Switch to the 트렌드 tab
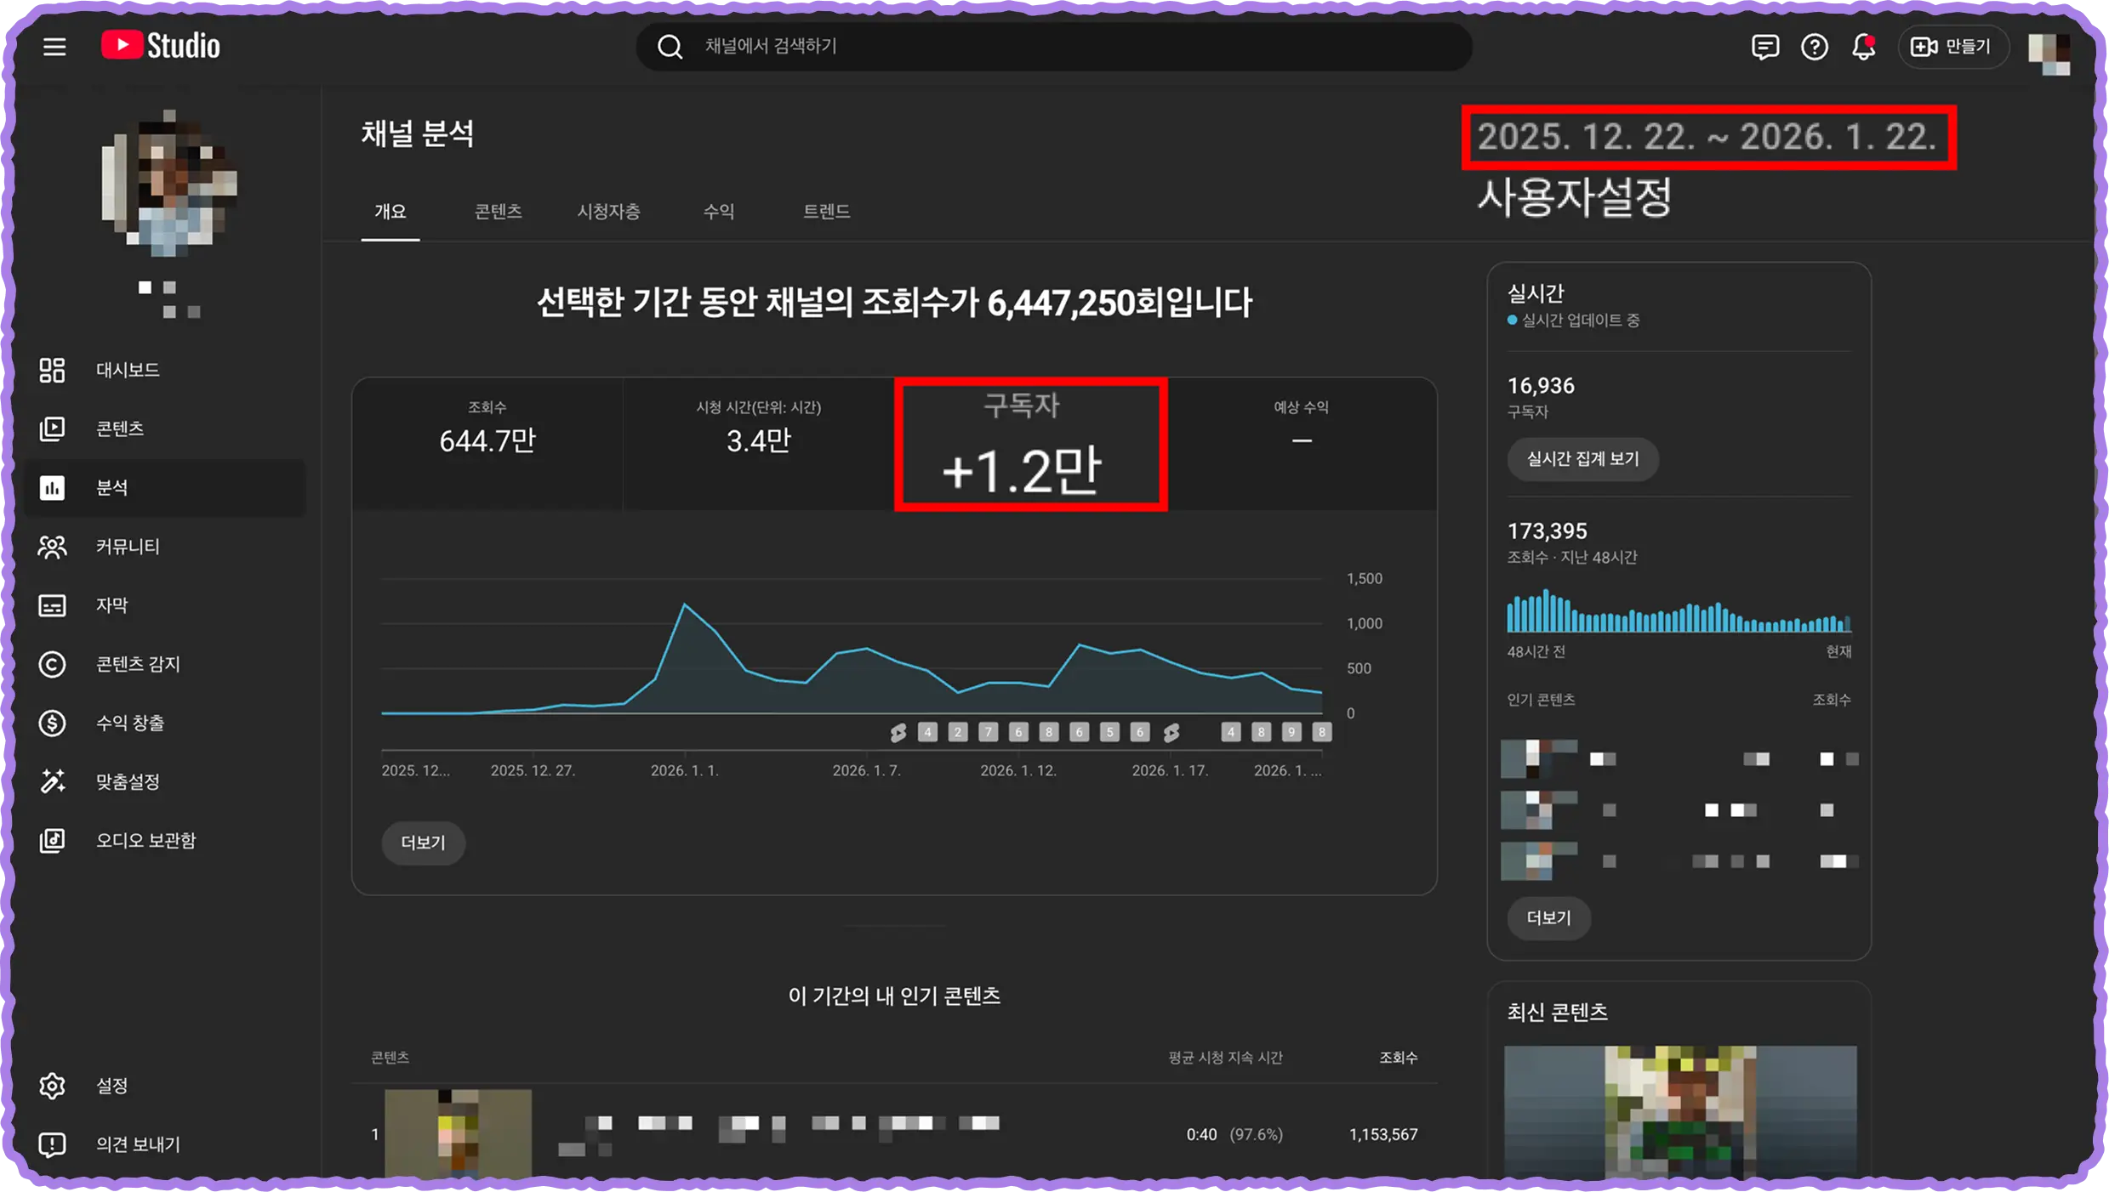The width and height of the screenshot is (2109, 1192). (x=827, y=211)
